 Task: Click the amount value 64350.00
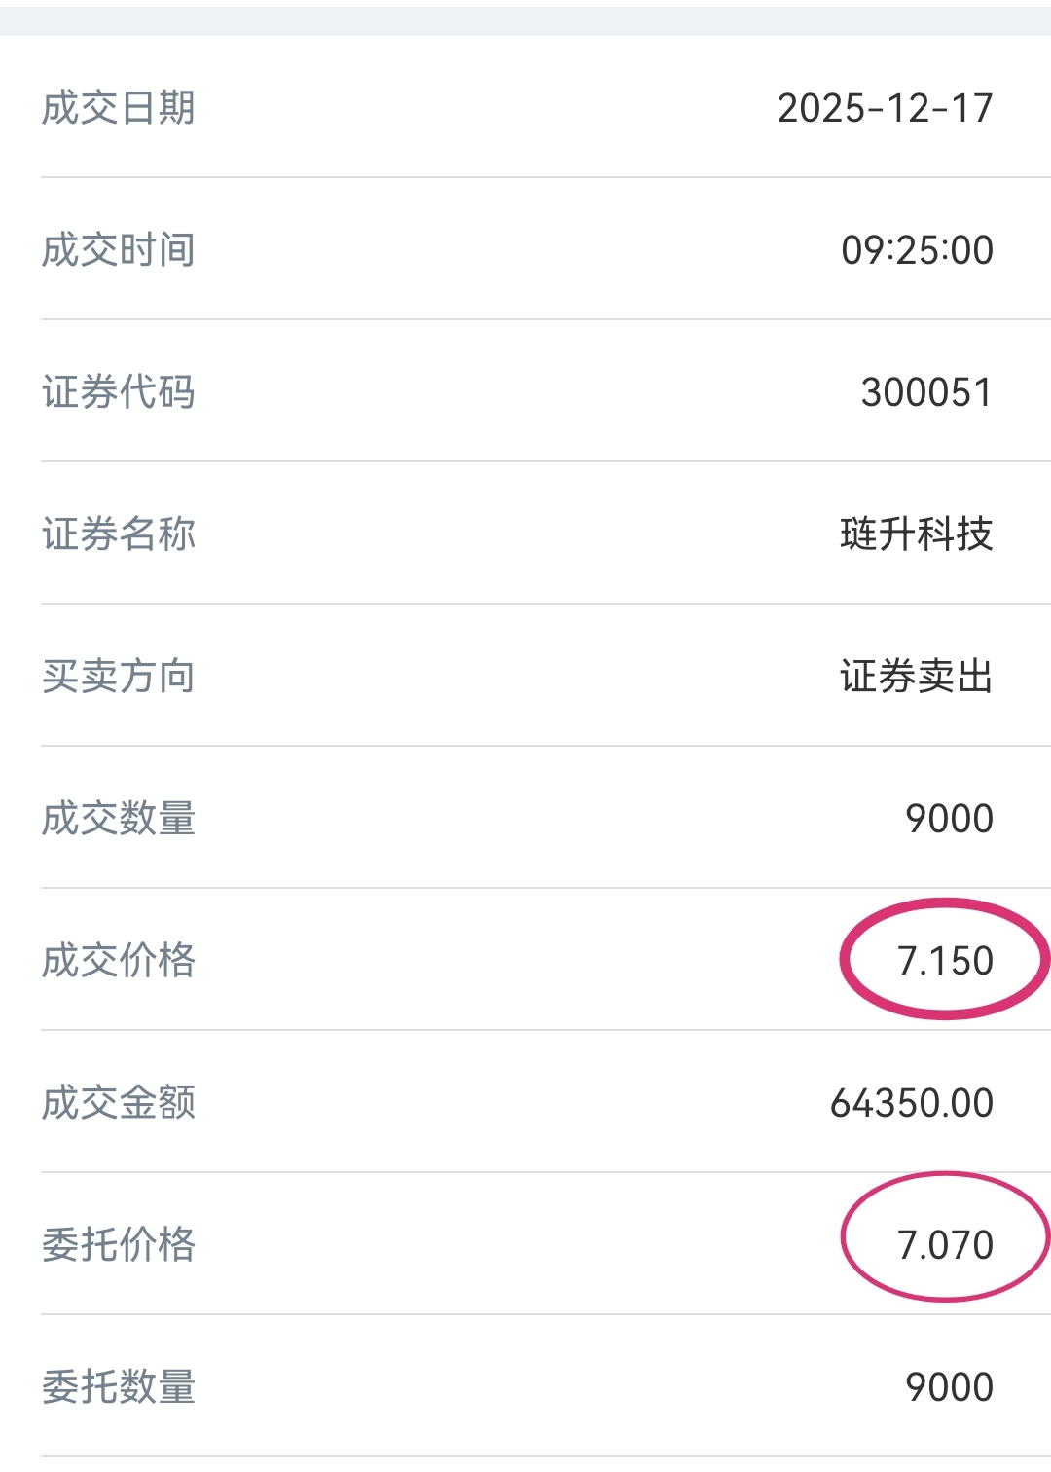(912, 1103)
